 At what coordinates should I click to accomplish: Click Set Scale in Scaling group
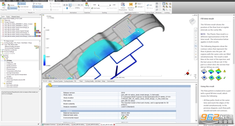[x=96, y=8]
